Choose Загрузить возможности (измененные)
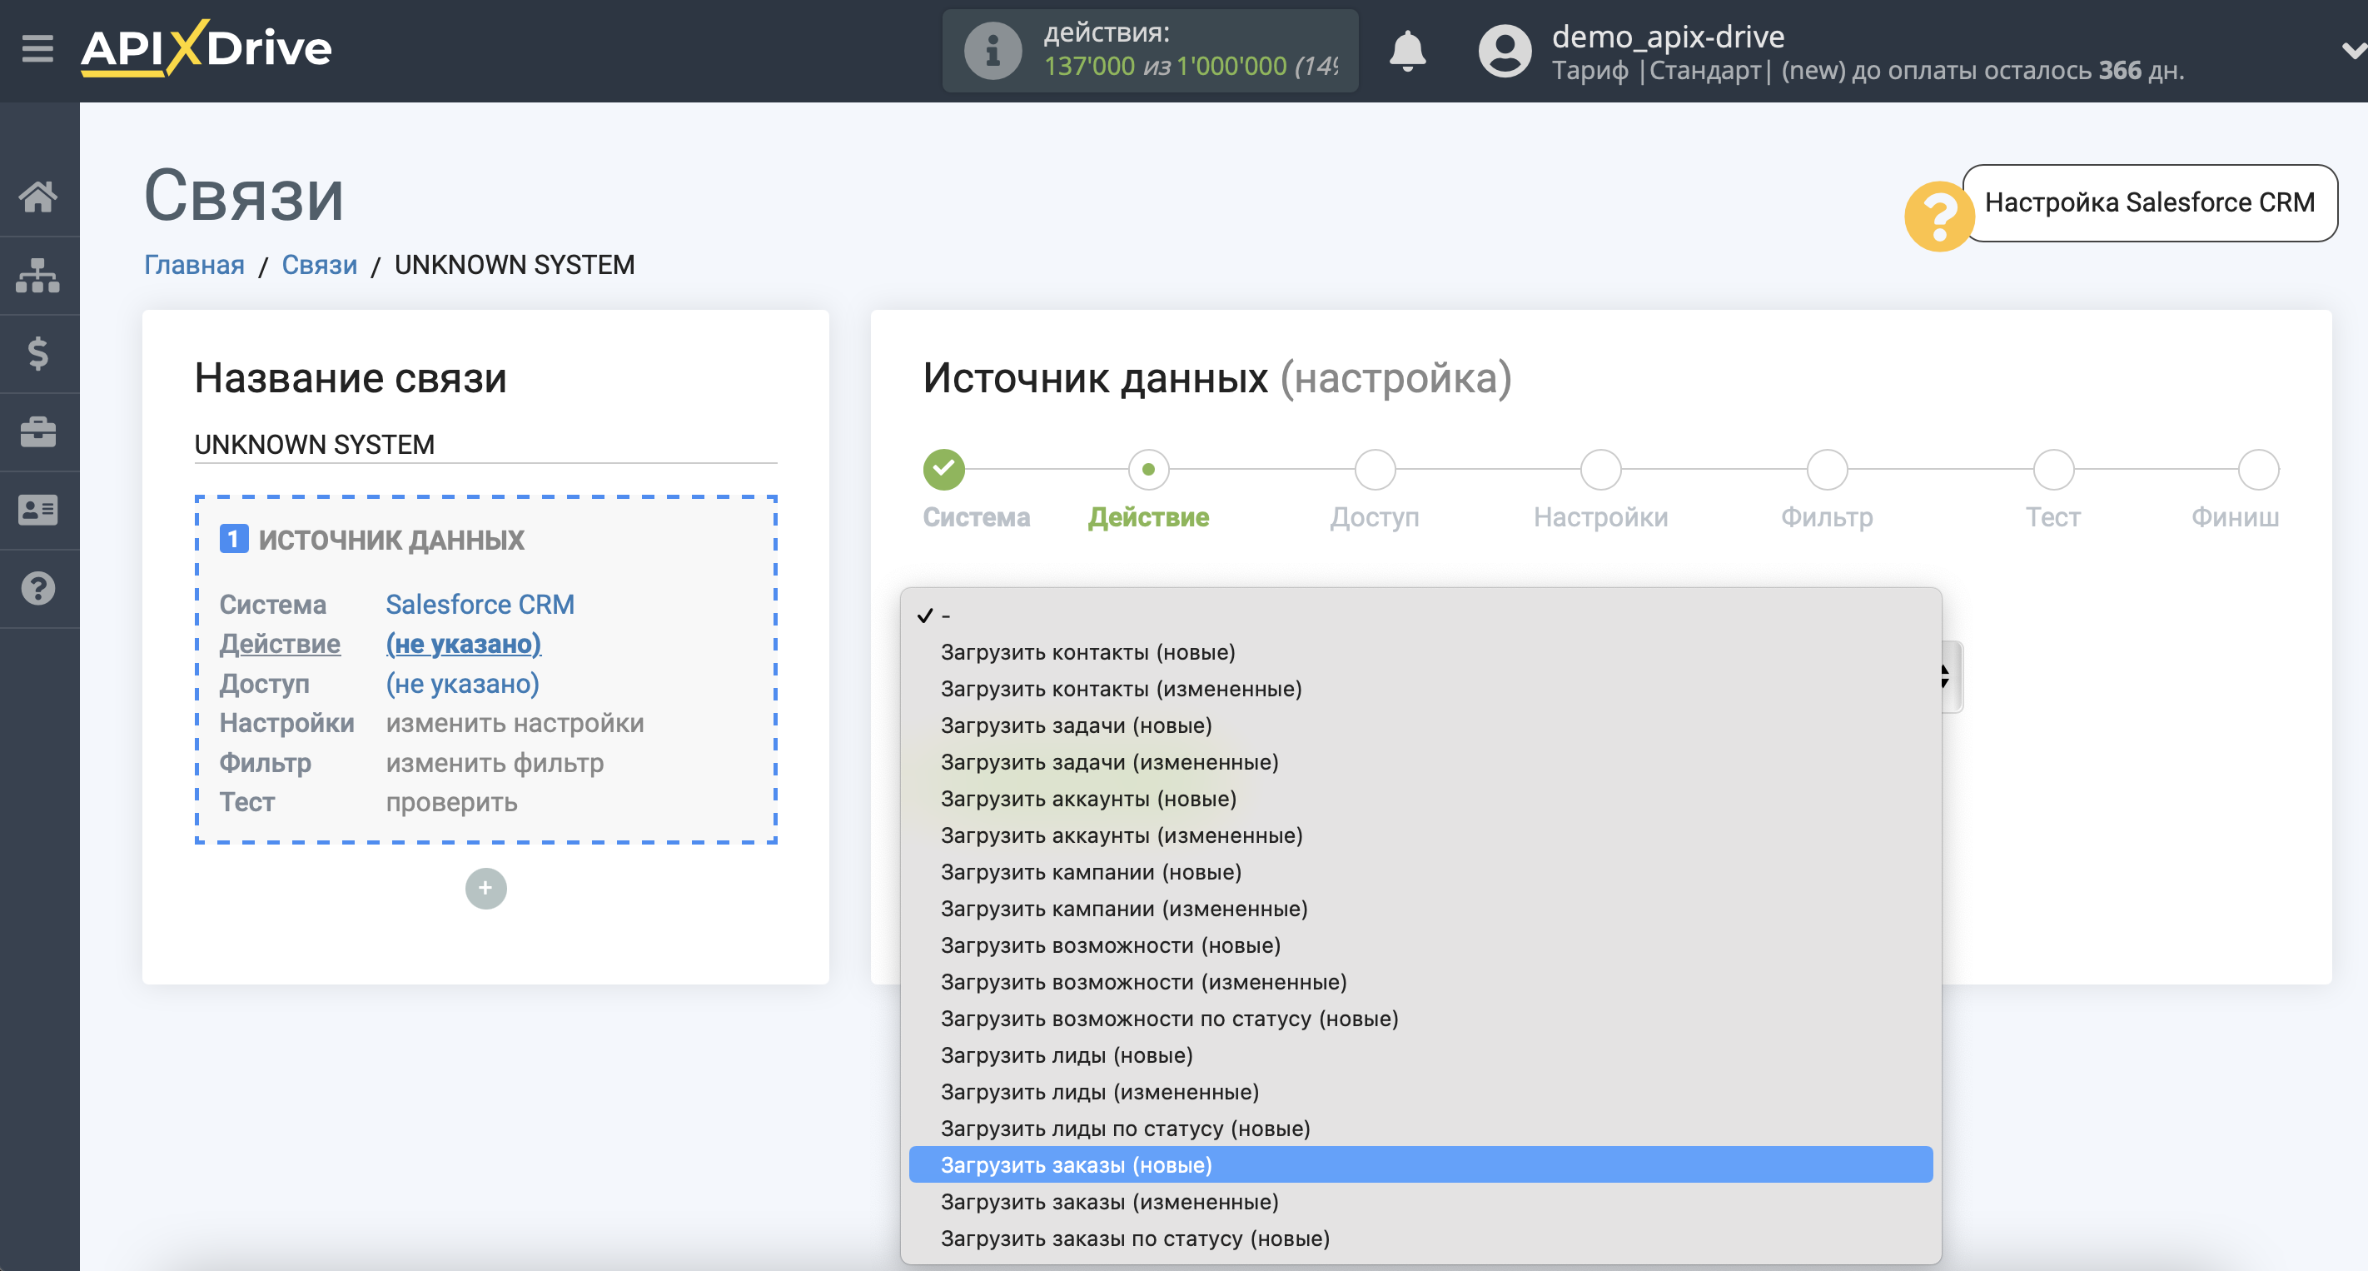The height and width of the screenshot is (1271, 2368). click(1420, 982)
